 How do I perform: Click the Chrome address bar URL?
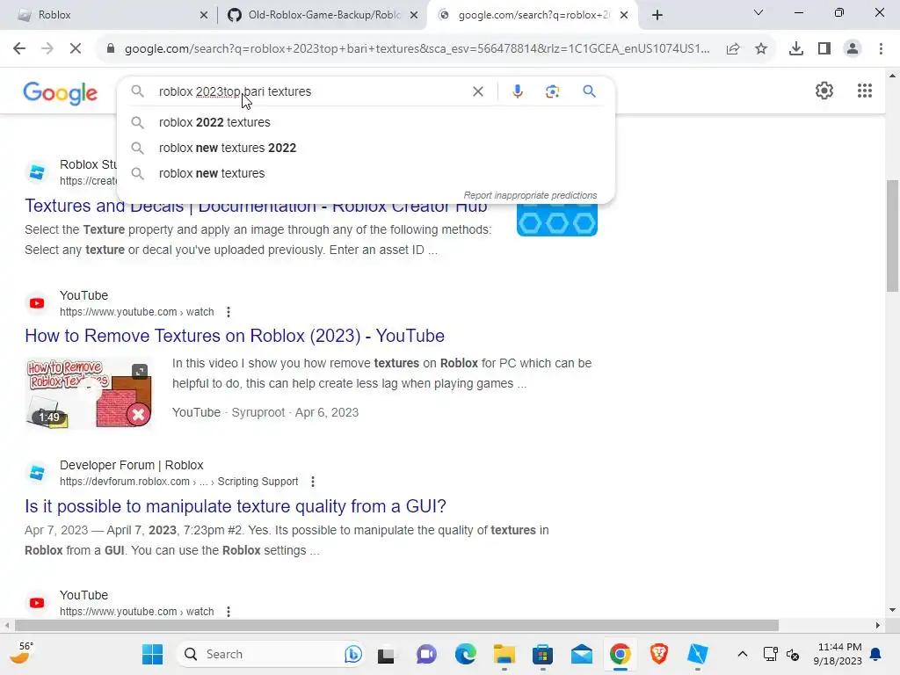417,49
